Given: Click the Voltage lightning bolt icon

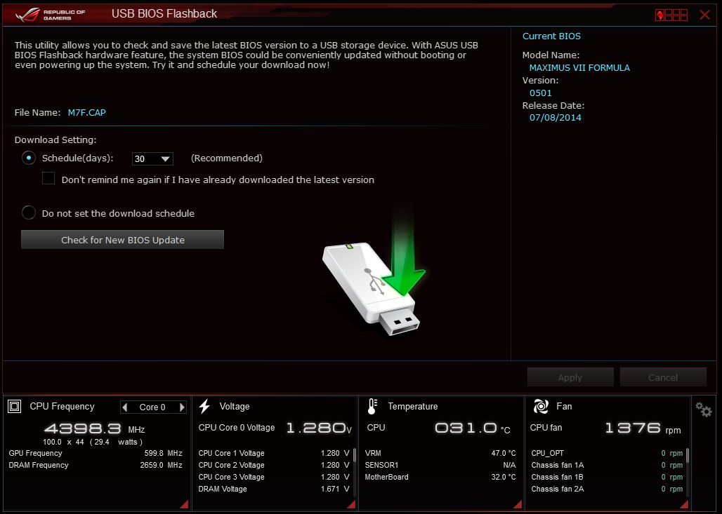Looking at the screenshot, I should [204, 407].
